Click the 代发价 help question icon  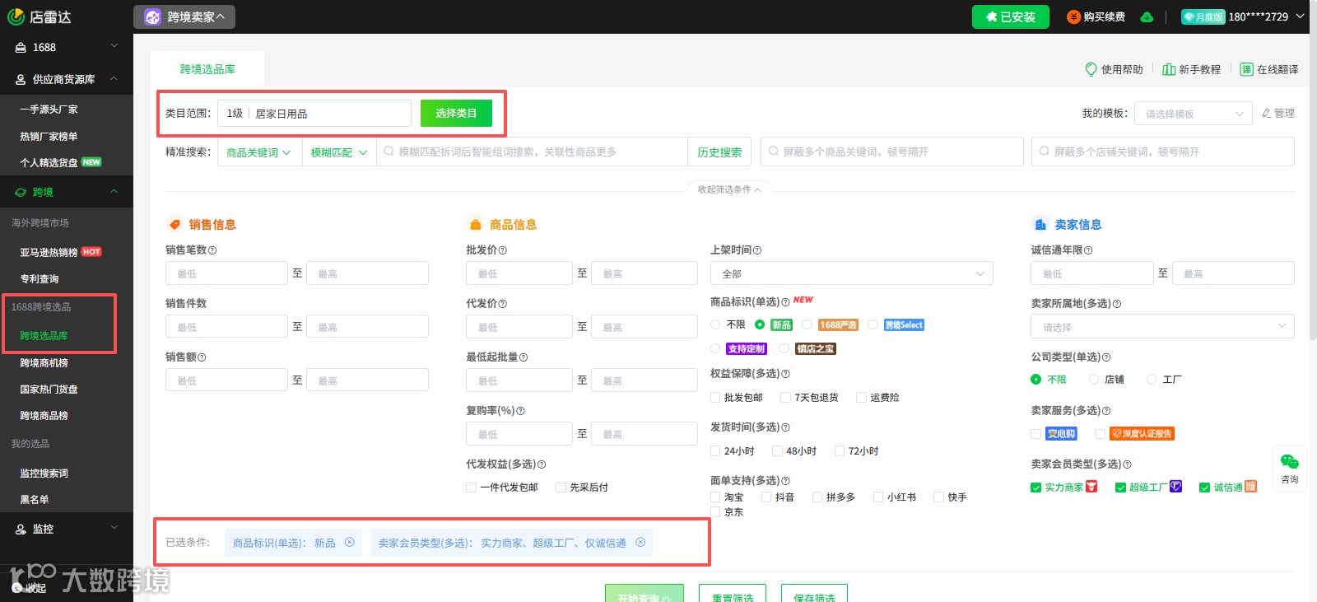pyautogui.click(x=503, y=304)
